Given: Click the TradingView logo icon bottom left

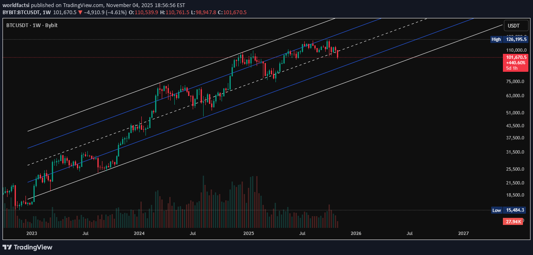Looking at the screenshot, I should (8, 247).
